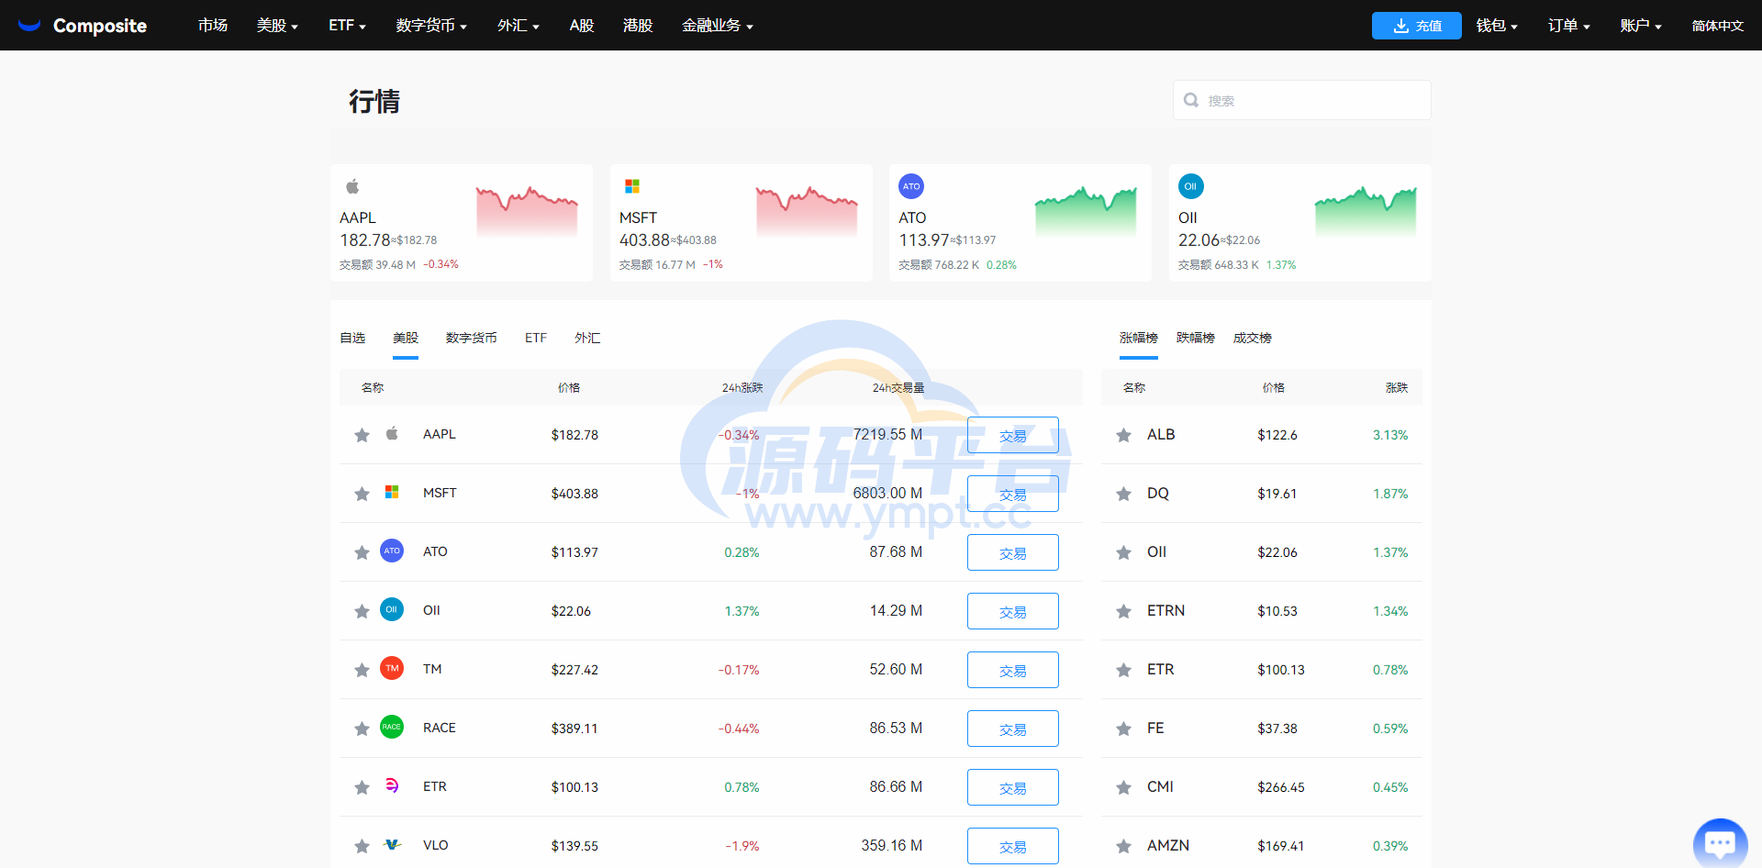Expand the 金融业务 dropdown

tap(718, 26)
